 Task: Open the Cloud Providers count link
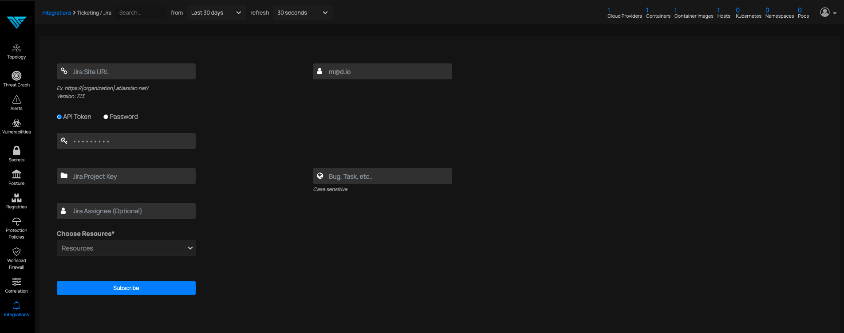624,13
